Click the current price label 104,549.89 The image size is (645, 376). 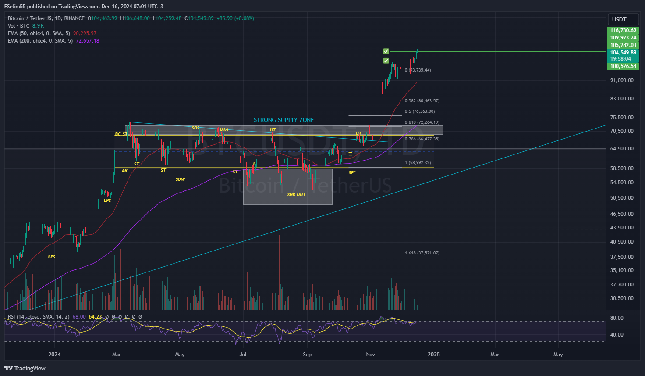click(623, 53)
